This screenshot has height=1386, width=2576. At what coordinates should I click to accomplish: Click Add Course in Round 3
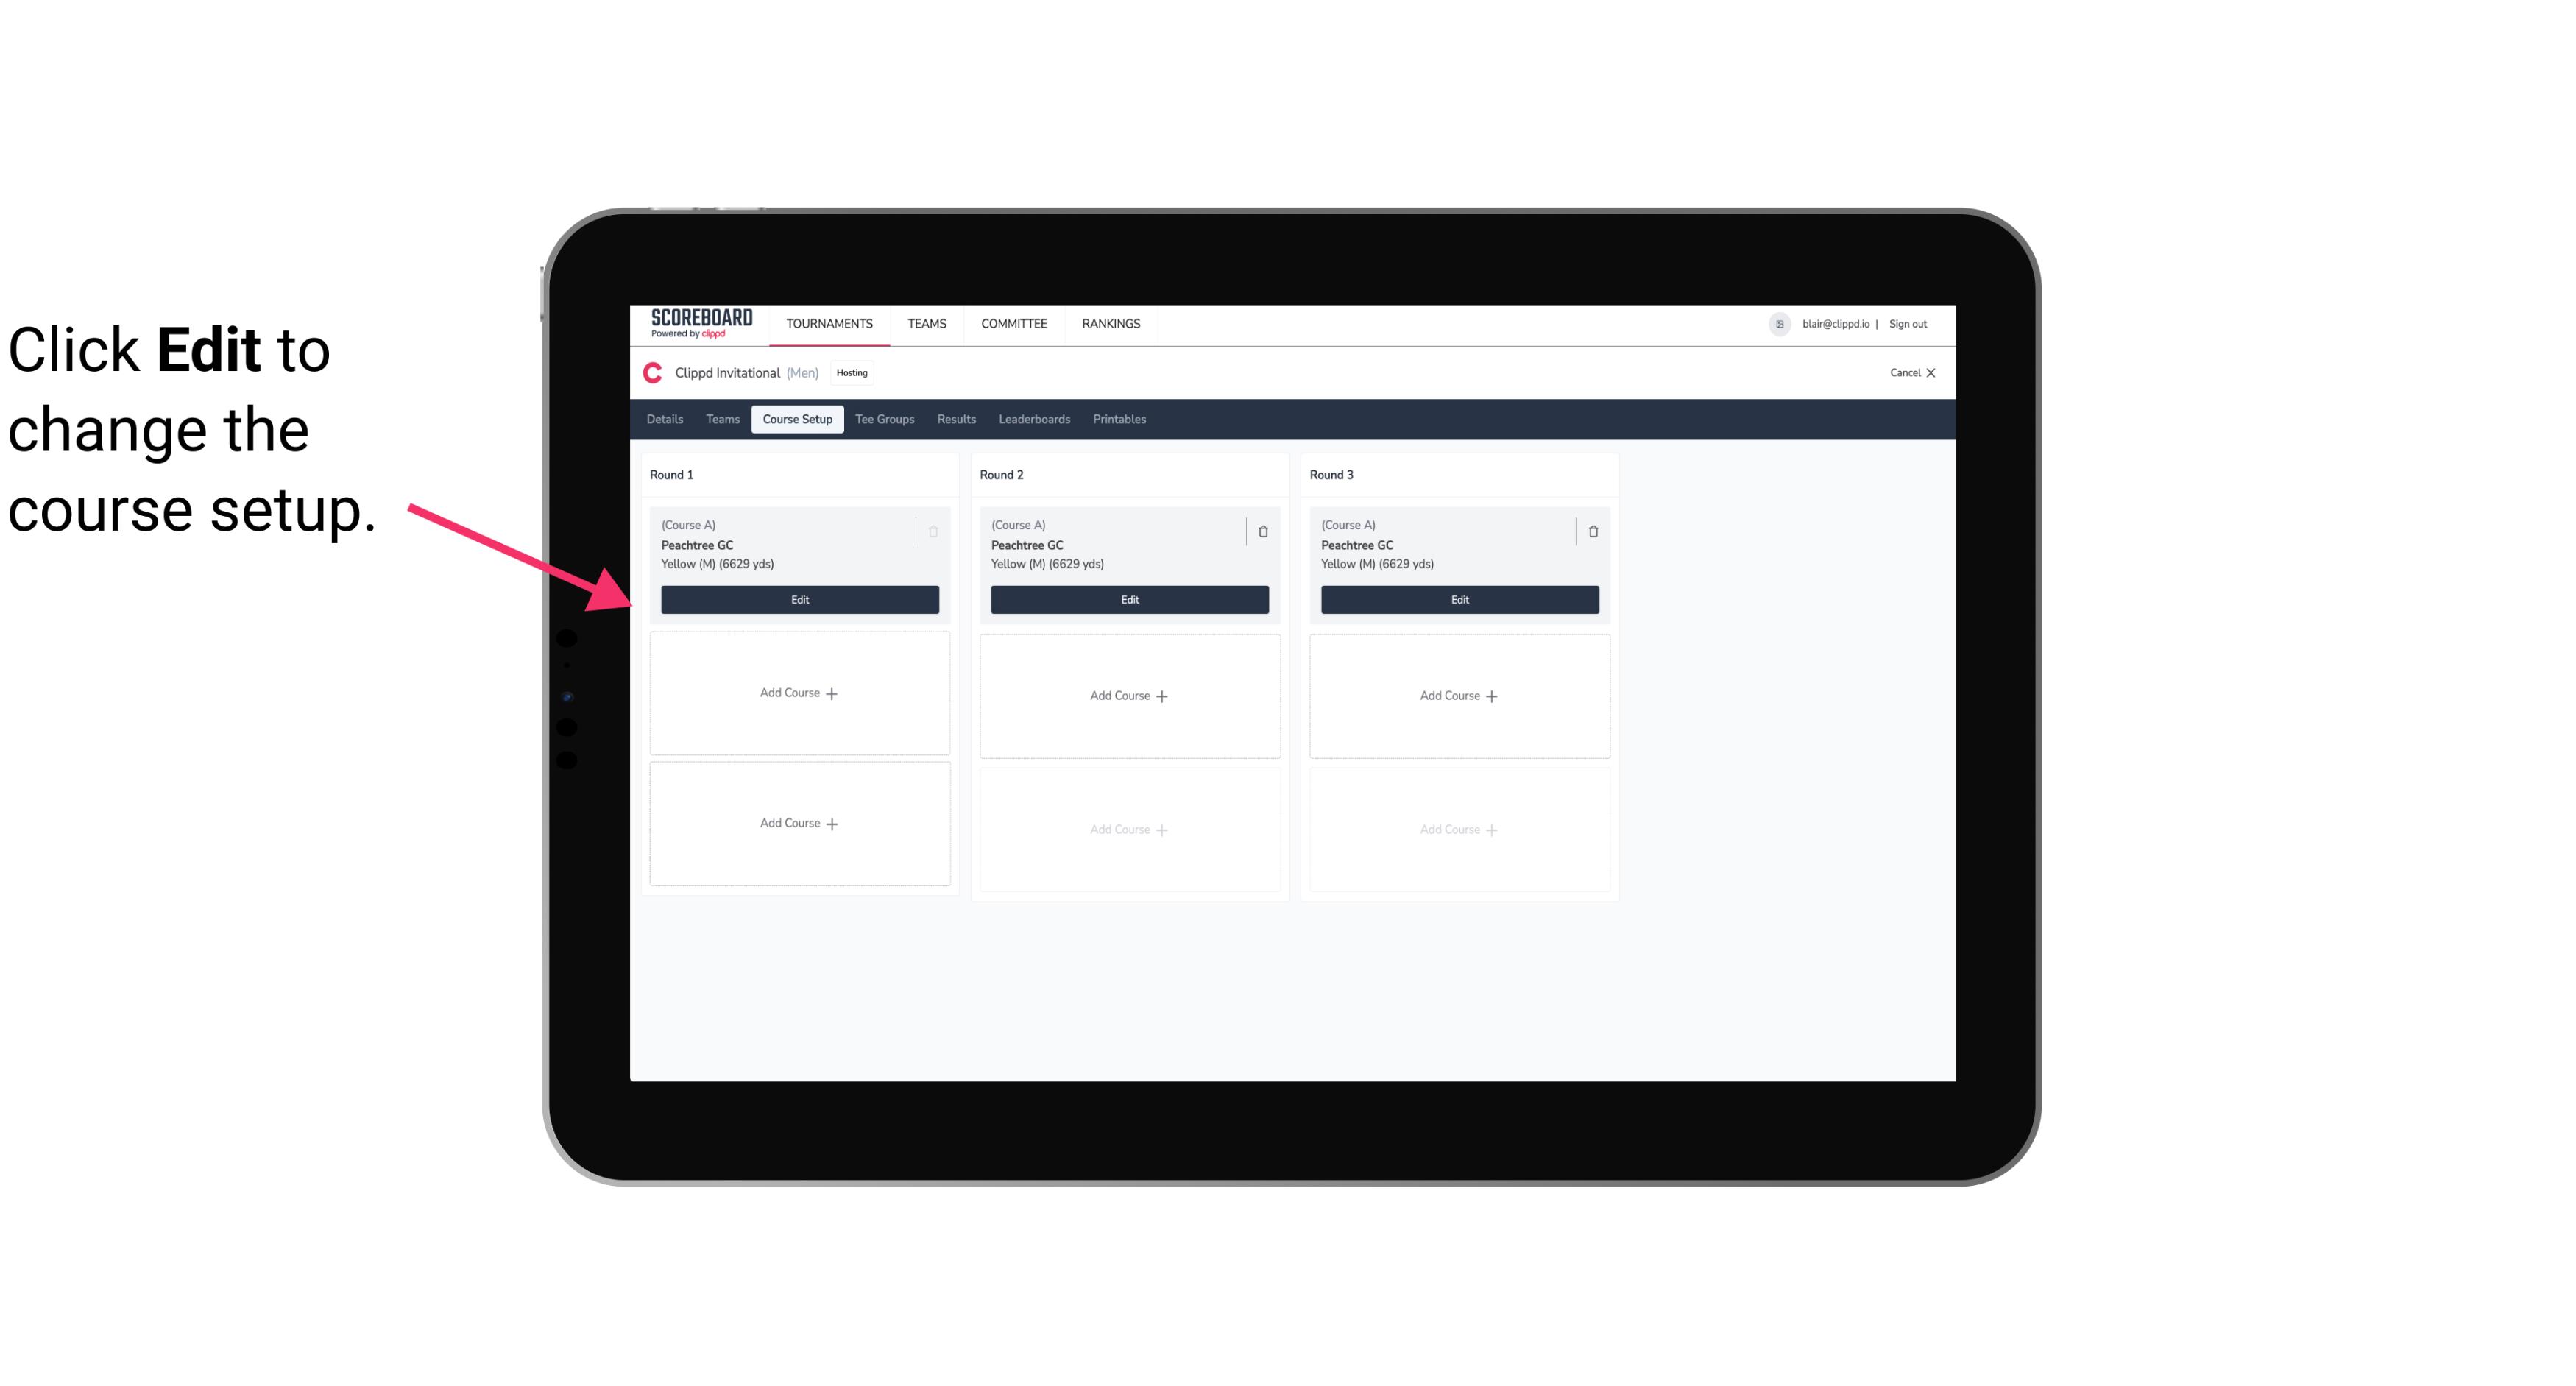1459,695
